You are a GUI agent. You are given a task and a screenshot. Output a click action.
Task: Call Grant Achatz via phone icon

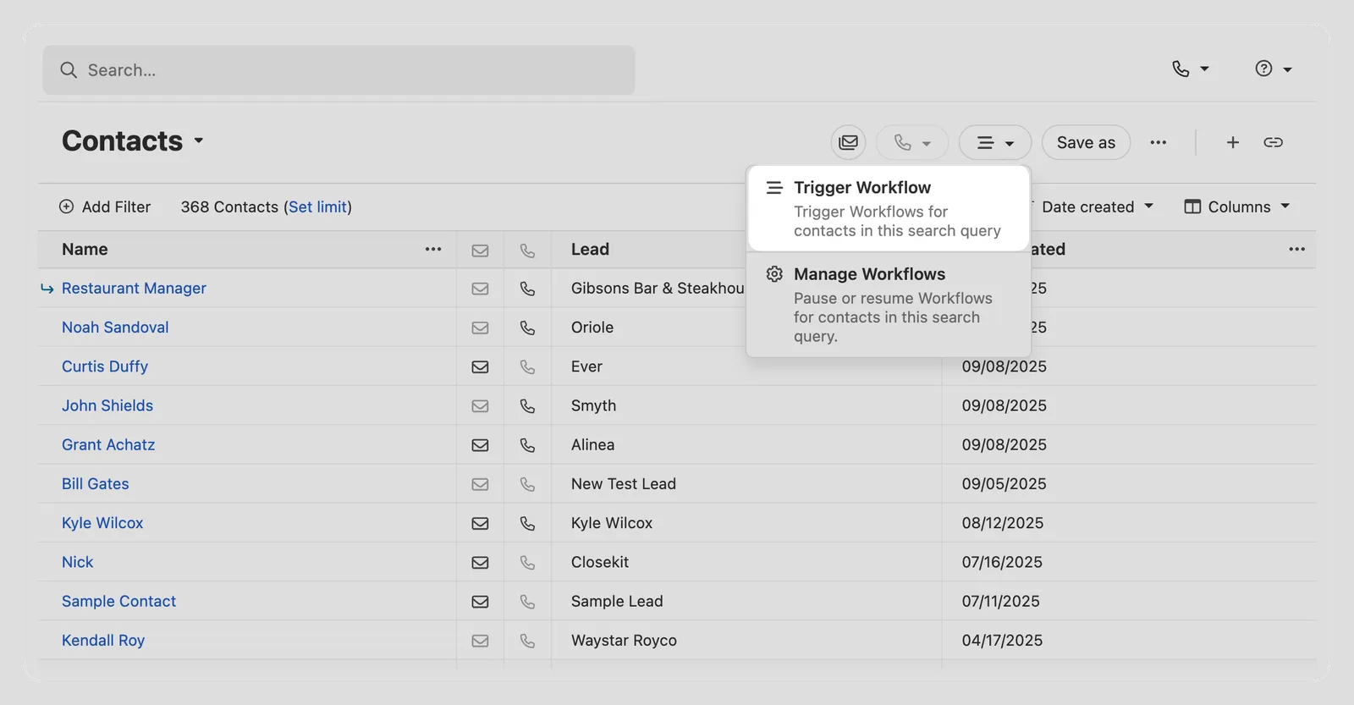(x=527, y=444)
